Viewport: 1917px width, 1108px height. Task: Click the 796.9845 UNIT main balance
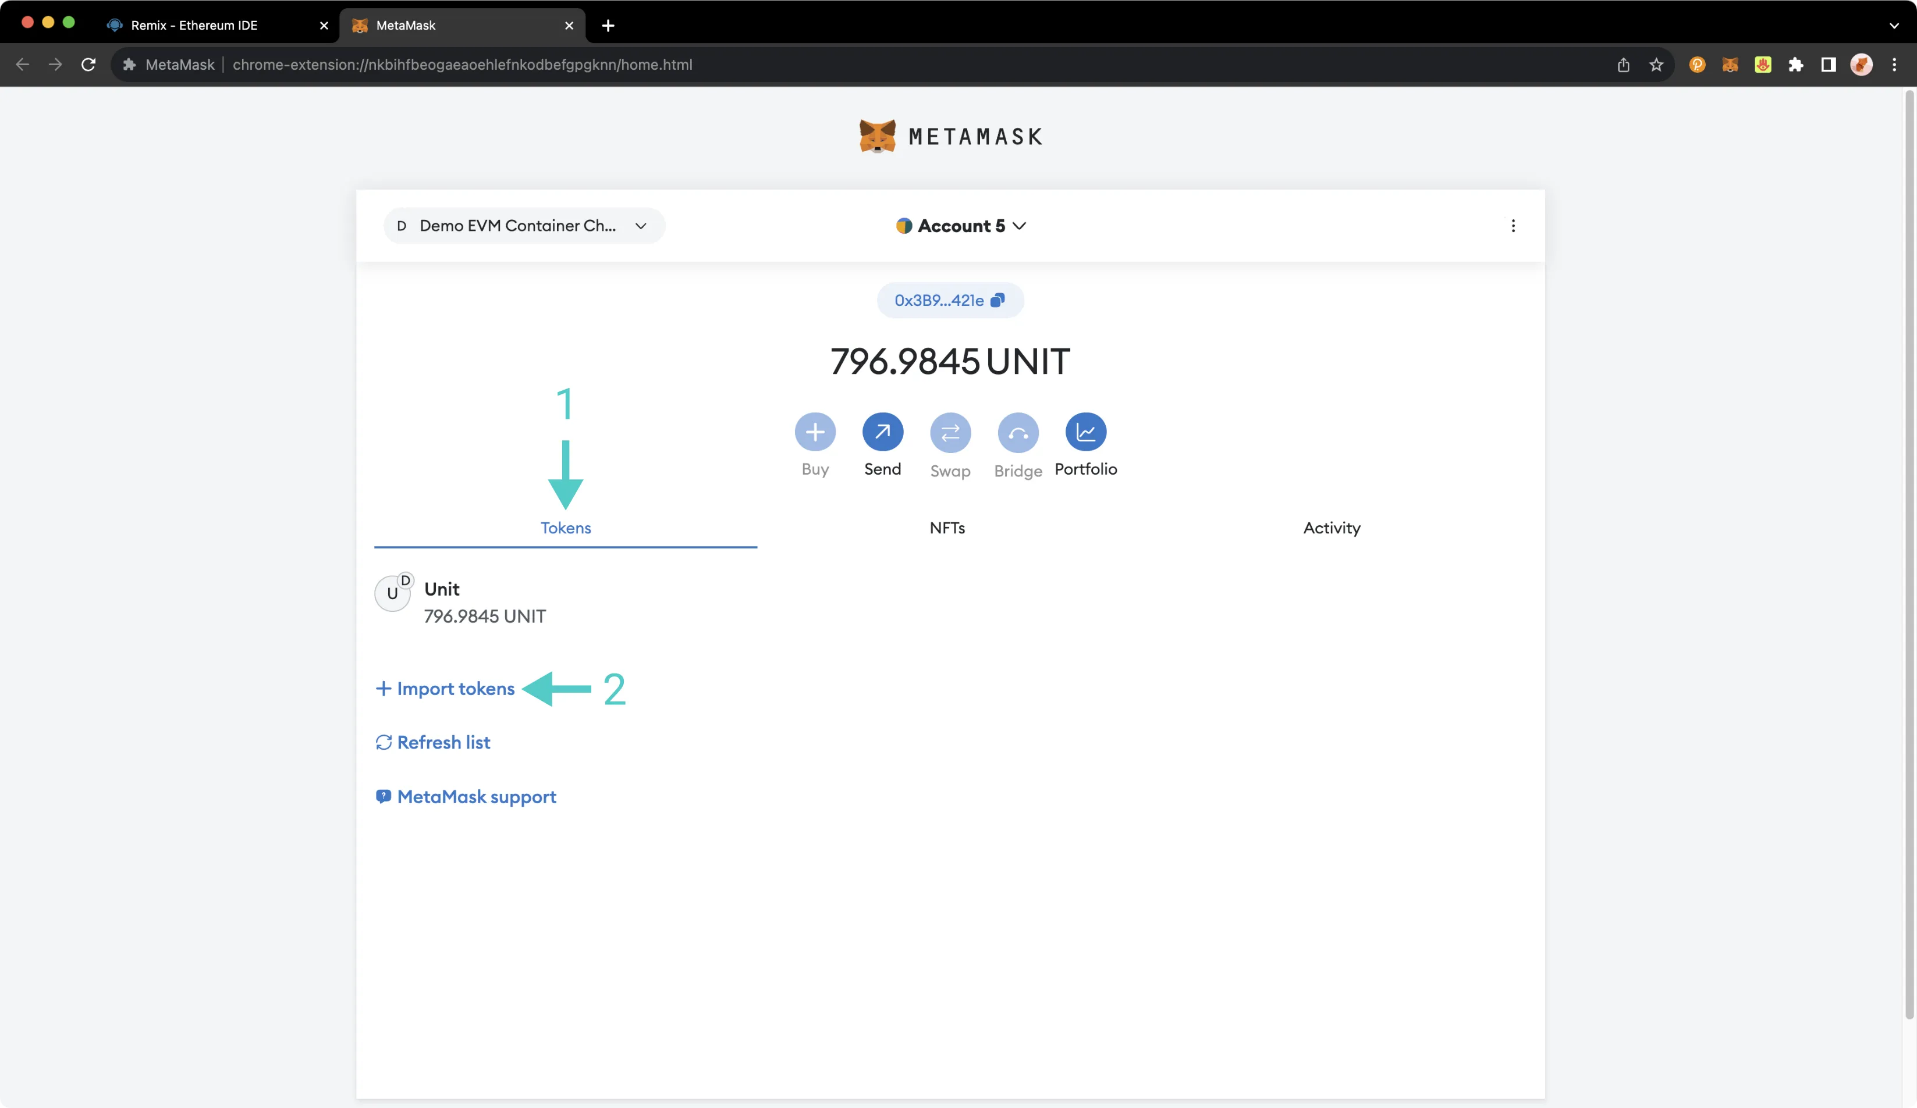pyautogui.click(x=950, y=361)
